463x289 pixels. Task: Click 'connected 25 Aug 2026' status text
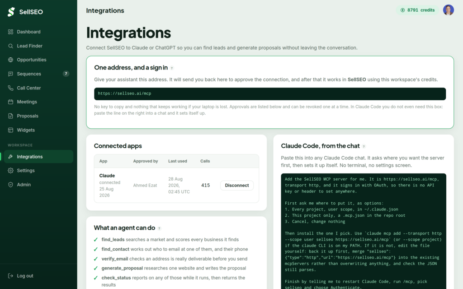(109, 189)
